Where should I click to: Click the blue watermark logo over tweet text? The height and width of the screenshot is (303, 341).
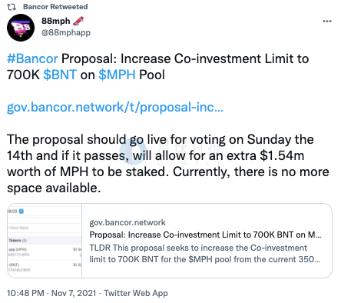pyautogui.click(x=133, y=151)
